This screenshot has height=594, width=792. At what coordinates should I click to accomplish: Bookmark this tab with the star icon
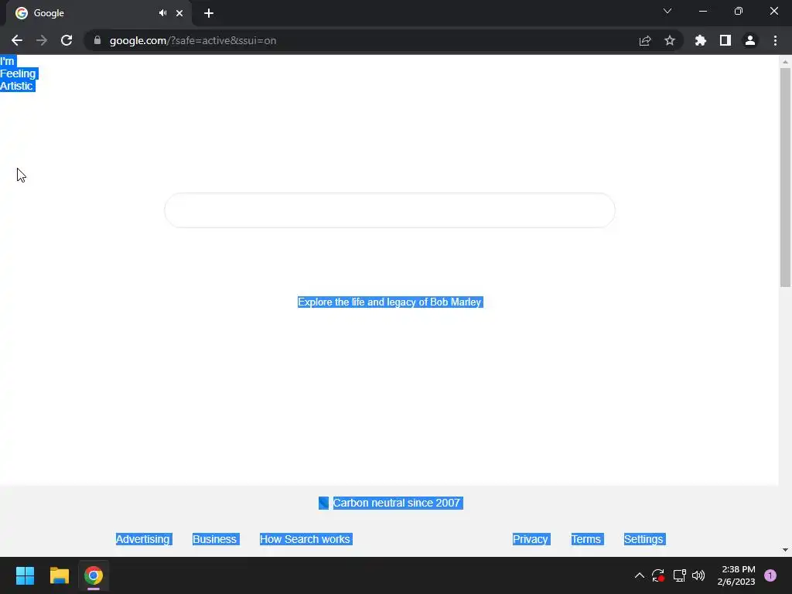point(670,40)
